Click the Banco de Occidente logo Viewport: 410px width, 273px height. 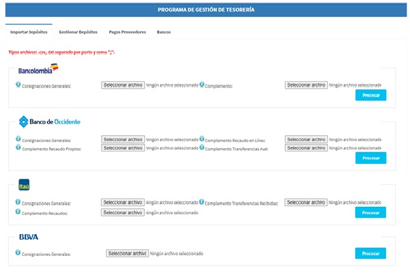tap(50, 121)
